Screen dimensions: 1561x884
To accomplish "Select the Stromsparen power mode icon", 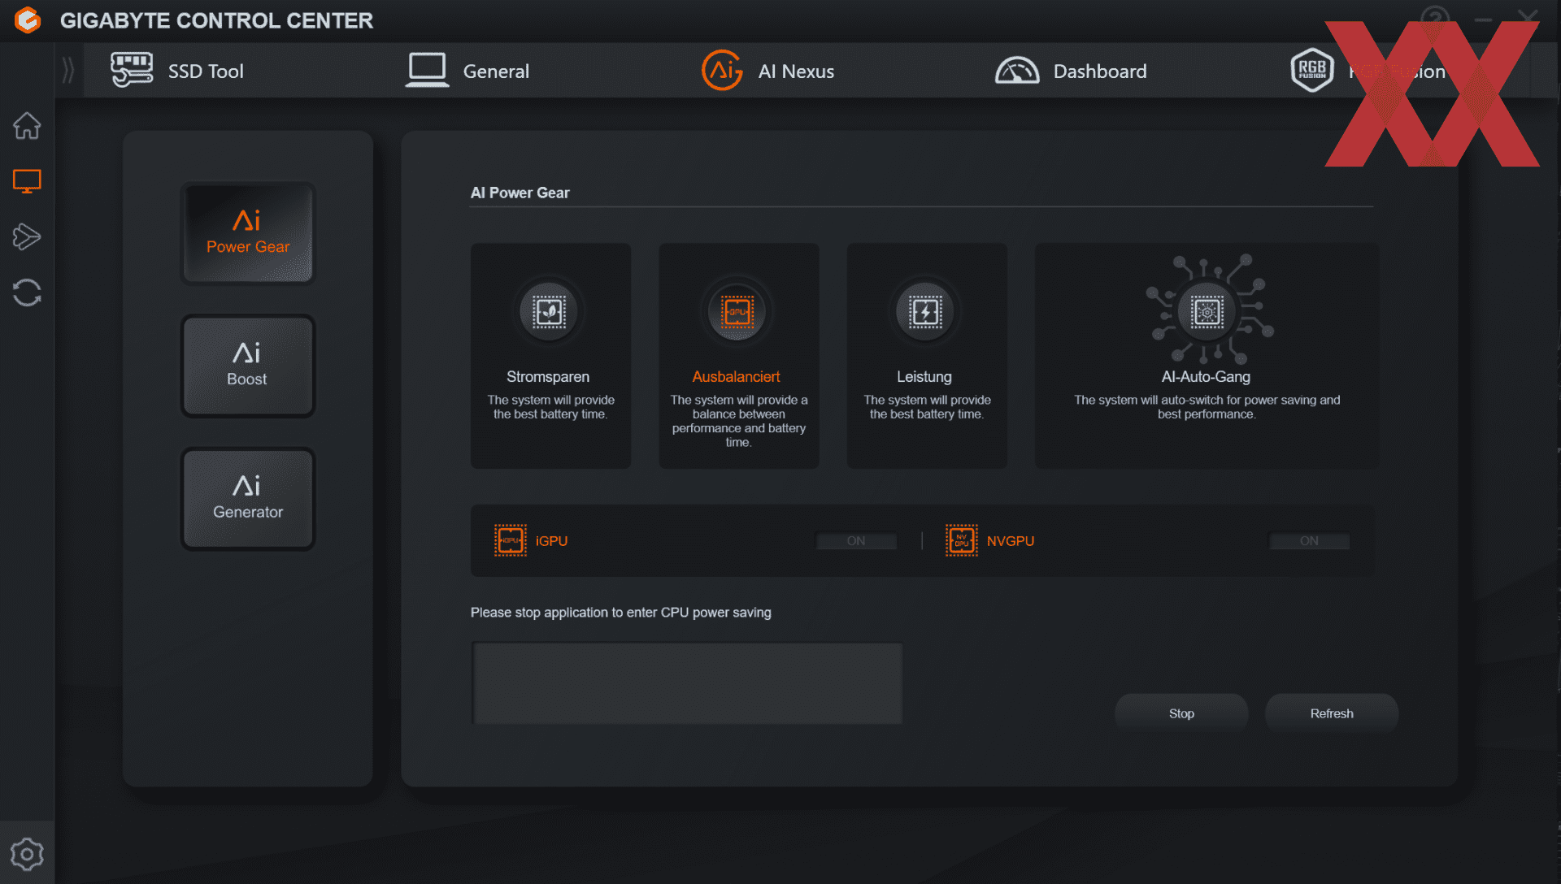I will point(550,312).
